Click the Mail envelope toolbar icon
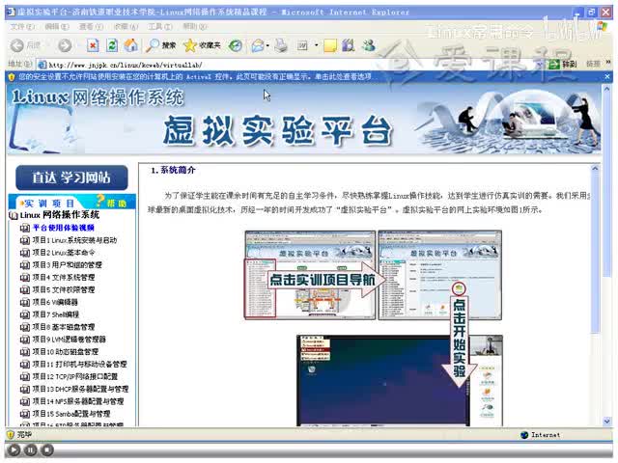This screenshot has width=618, height=463. tap(258, 45)
